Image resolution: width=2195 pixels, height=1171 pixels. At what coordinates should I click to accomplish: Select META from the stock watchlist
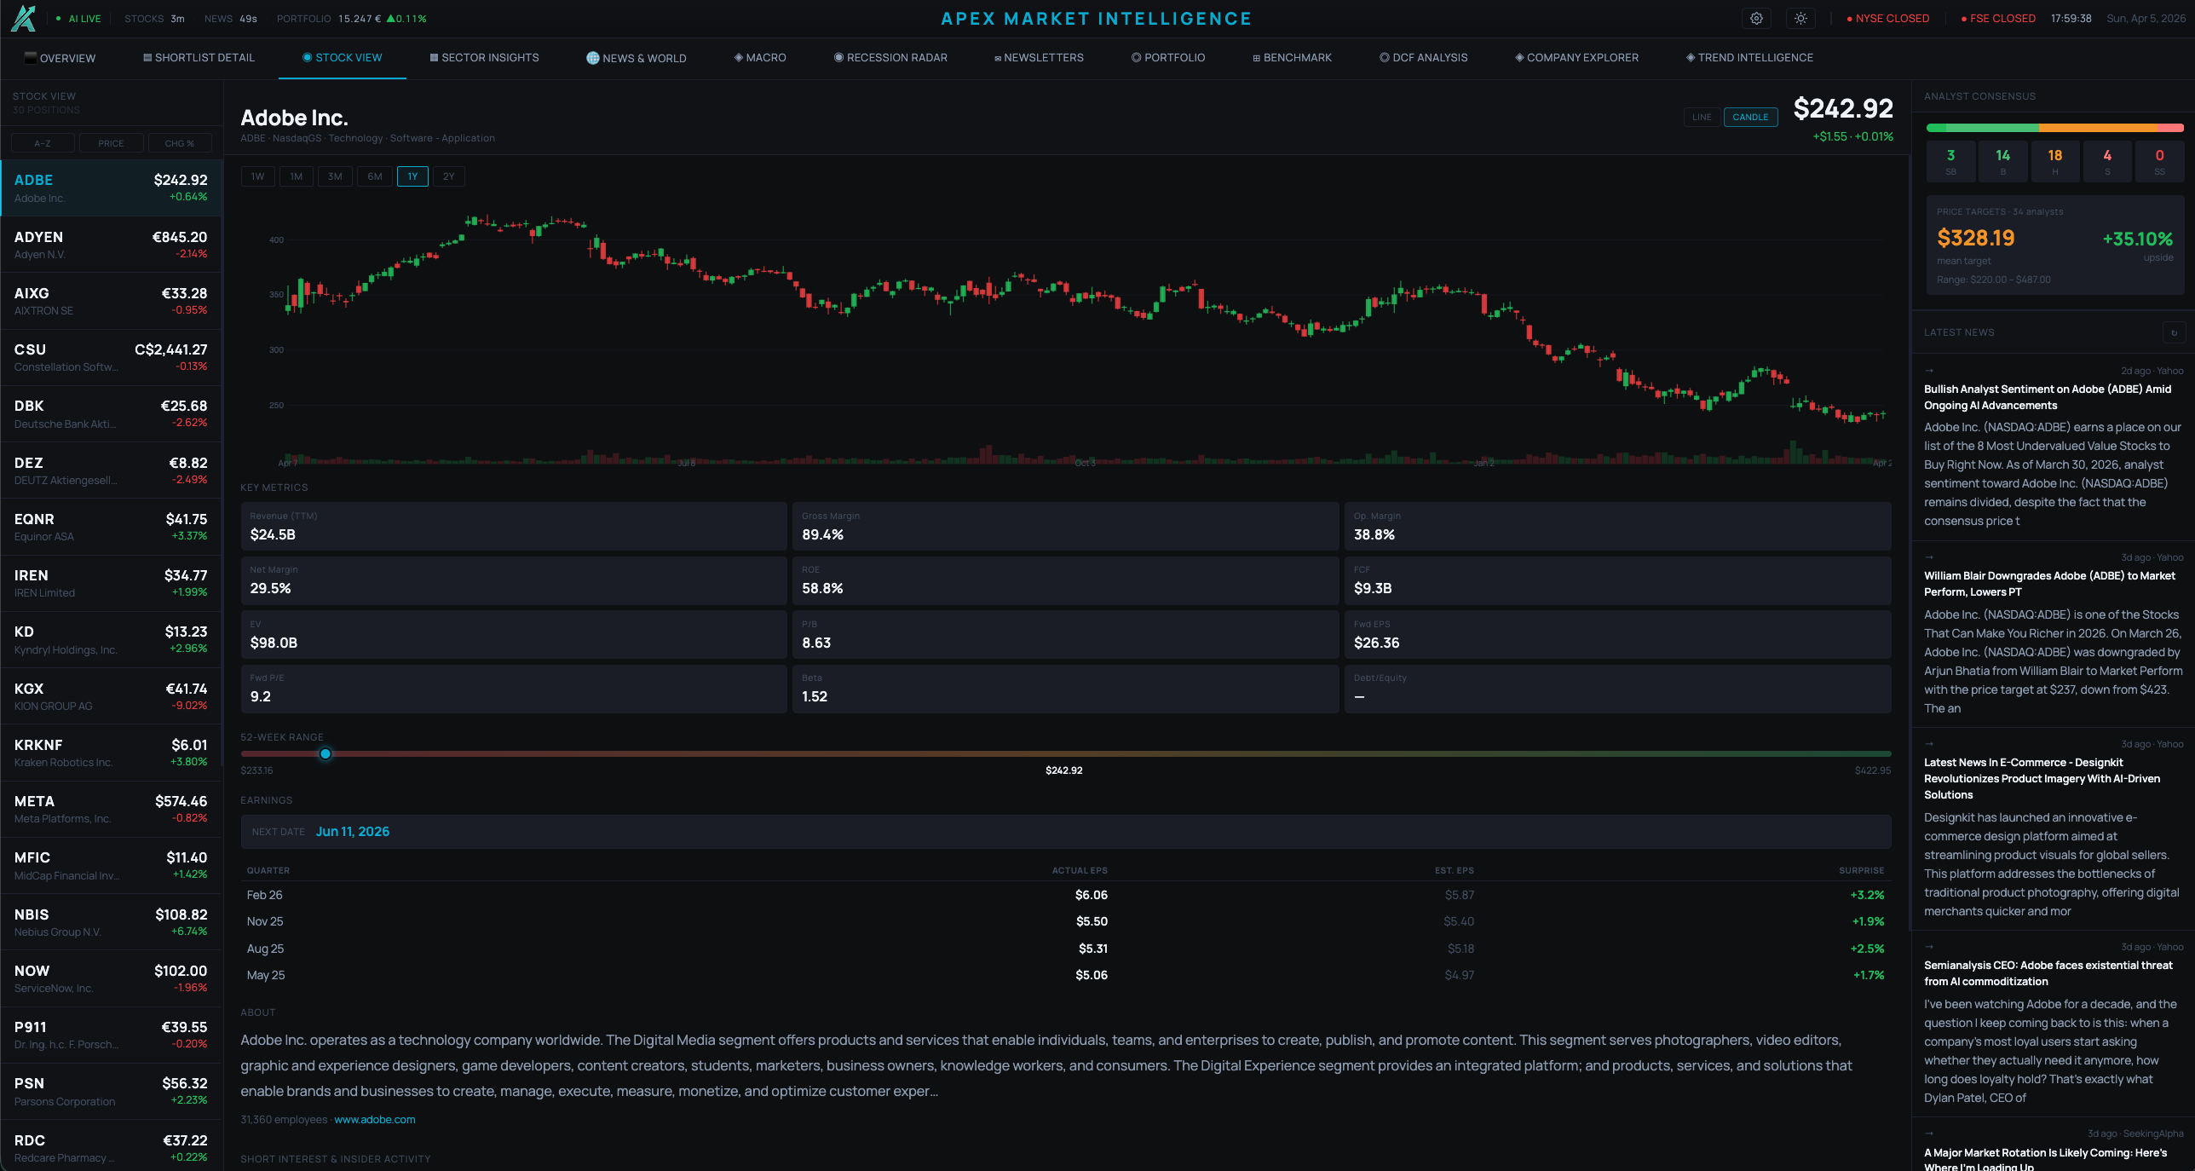tap(111, 809)
